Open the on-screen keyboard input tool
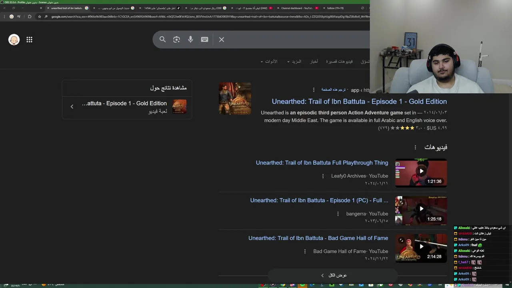The width and height of the screenshot is (512, 288). 204,40
